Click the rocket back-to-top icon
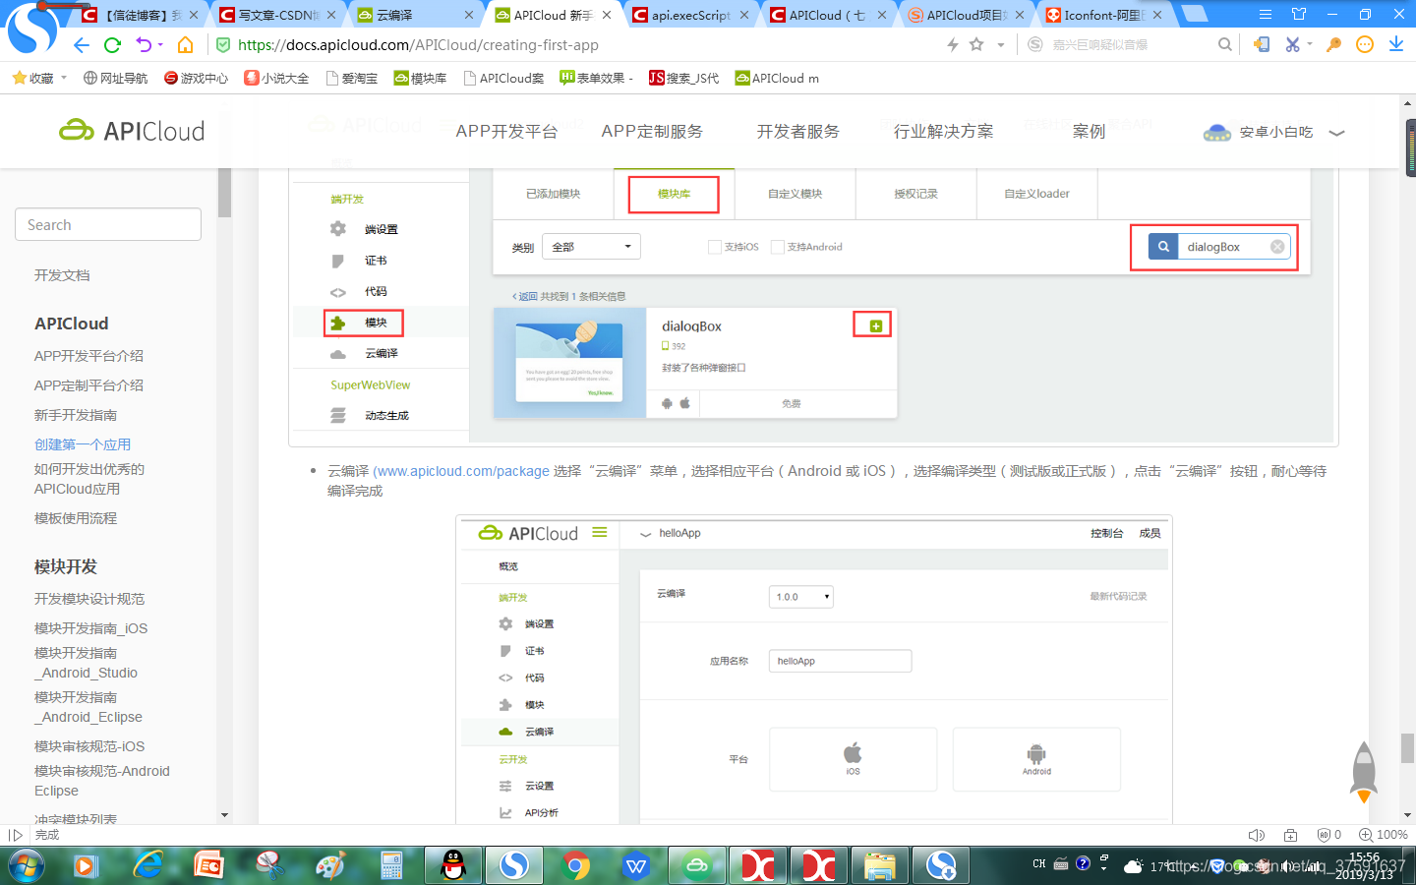 1364,772
